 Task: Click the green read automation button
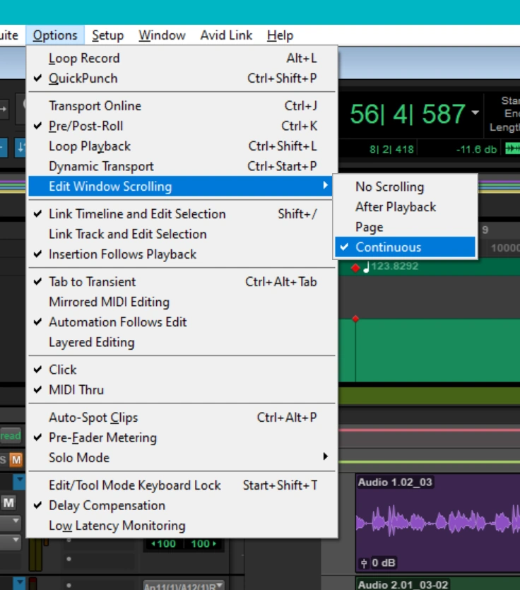pyautogui.click(x=11, y=436)
